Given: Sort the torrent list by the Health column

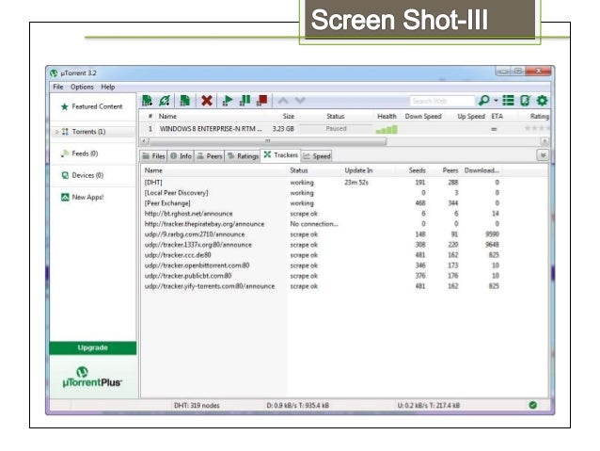Looking at the screenshot, I should pos(387,116).
